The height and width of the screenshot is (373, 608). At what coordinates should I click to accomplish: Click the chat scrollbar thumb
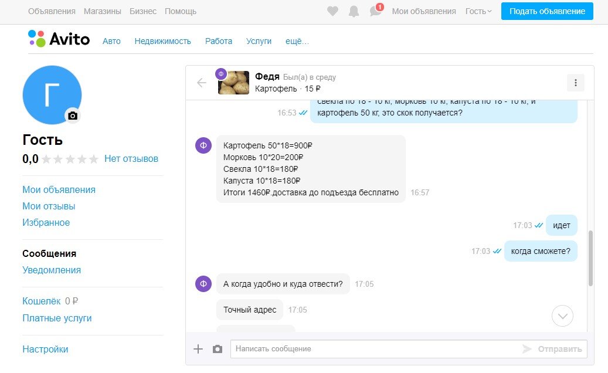tap(590, 258)
